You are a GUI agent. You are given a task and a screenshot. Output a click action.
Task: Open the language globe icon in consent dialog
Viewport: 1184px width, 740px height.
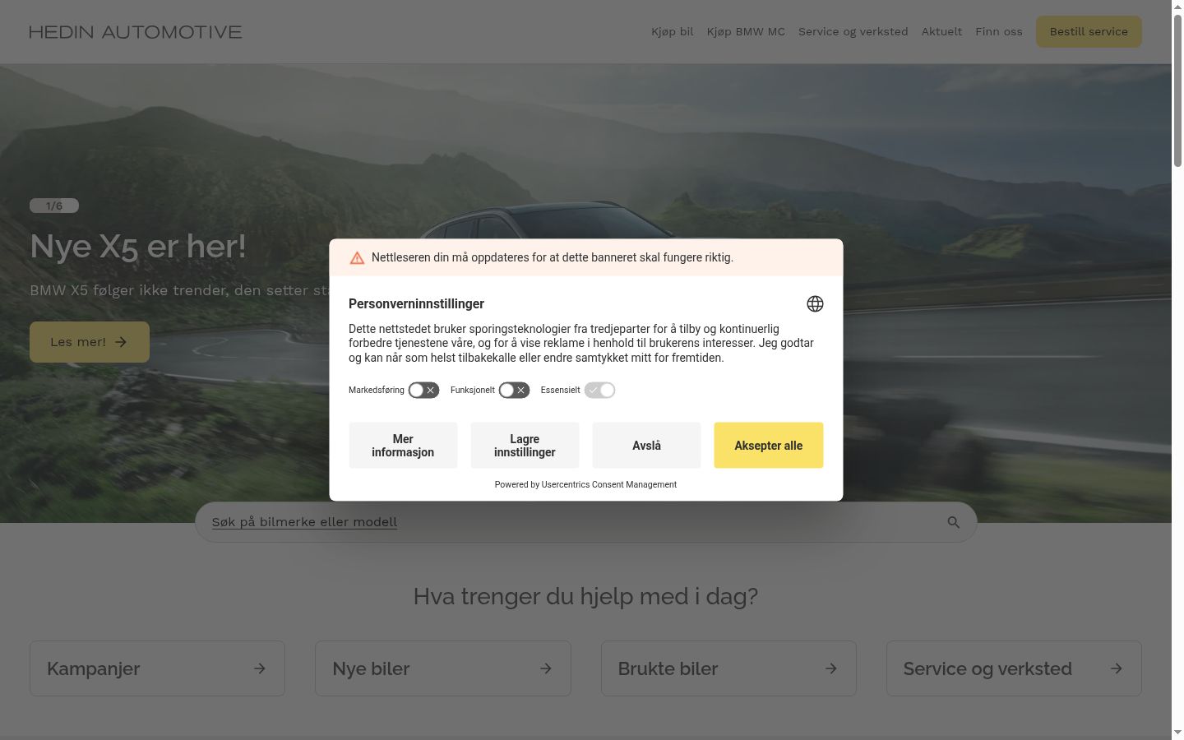click(815, 304)
